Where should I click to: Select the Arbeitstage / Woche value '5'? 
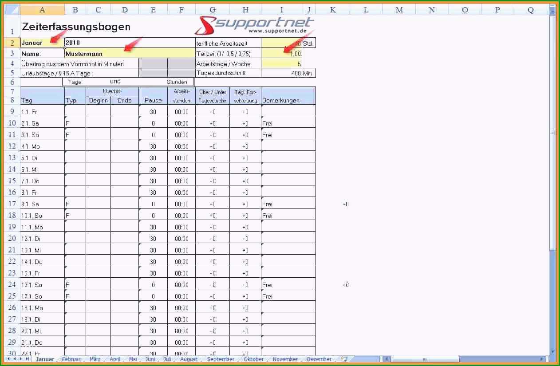pyautogui.click(x=281, y=63)
